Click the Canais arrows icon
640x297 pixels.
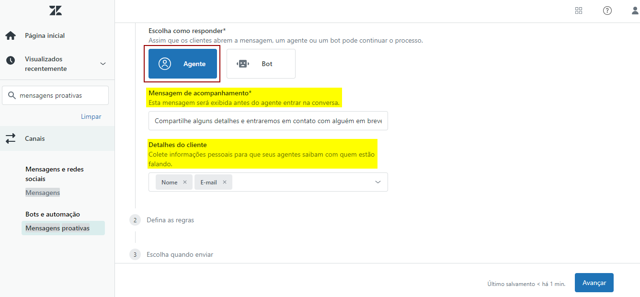point(11,138)
